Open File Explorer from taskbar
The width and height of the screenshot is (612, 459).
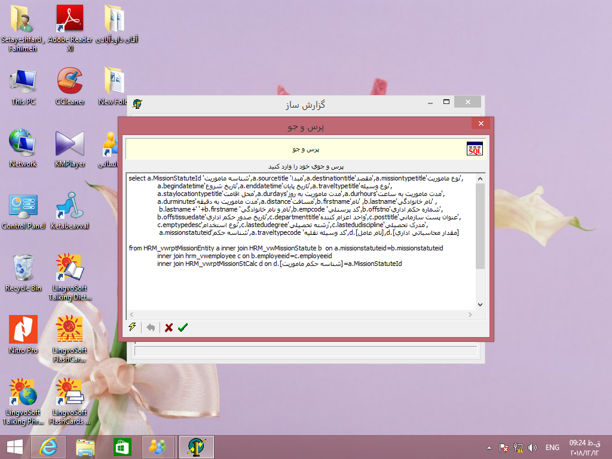pos(85,447)
